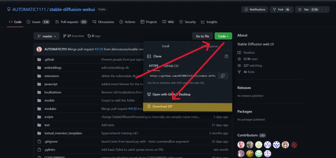
Task: Click the first contributor avatar
Action: coord(241,145)
